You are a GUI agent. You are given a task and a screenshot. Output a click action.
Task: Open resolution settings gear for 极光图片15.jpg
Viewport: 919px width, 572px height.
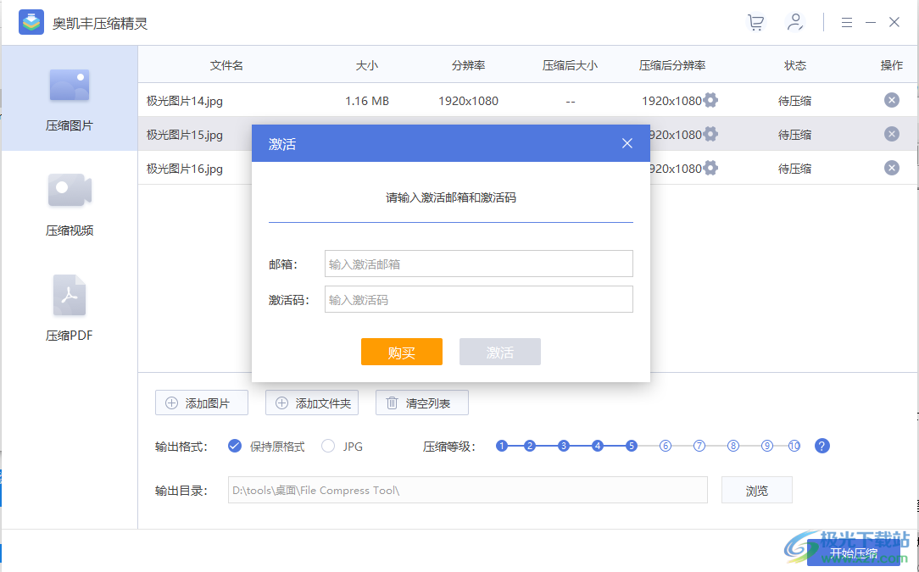(x=710, y=134)
